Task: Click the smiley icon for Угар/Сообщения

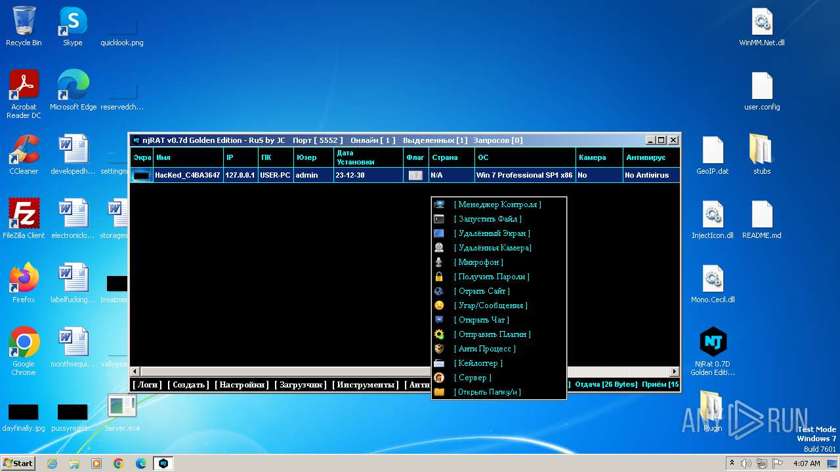Action: tap(439, 305)
